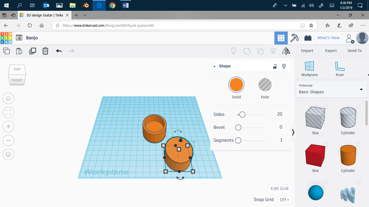Open the Basic Shapes category dropdown

[x=332, y=89]
